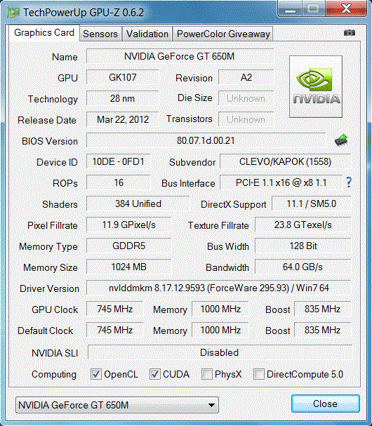
Task: Minimize the GPU-Z window
Action: tap(290, 9)
